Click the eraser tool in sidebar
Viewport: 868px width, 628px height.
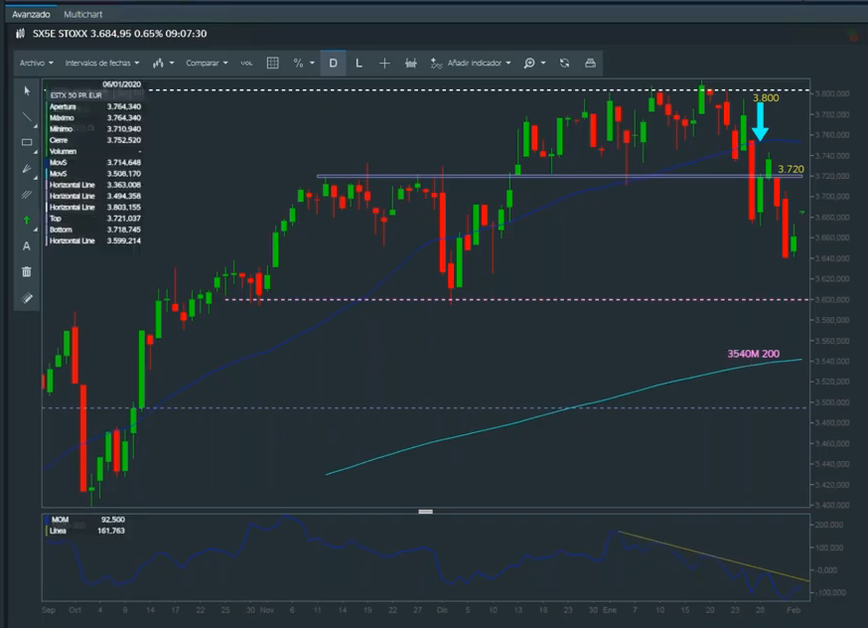[x=27, y=297]
